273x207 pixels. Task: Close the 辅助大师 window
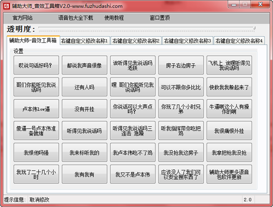tap(260, 5)
